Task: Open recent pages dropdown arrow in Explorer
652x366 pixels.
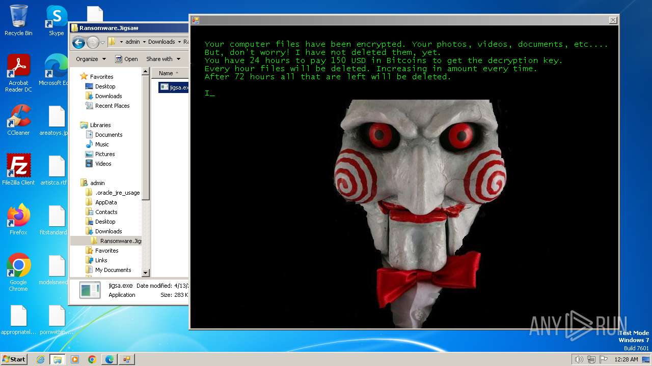Action: [103, 42]
